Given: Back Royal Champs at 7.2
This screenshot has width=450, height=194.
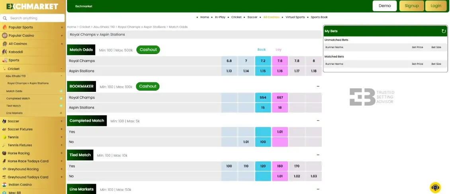Looking at the screenshot, I should (x=263, y=61).
